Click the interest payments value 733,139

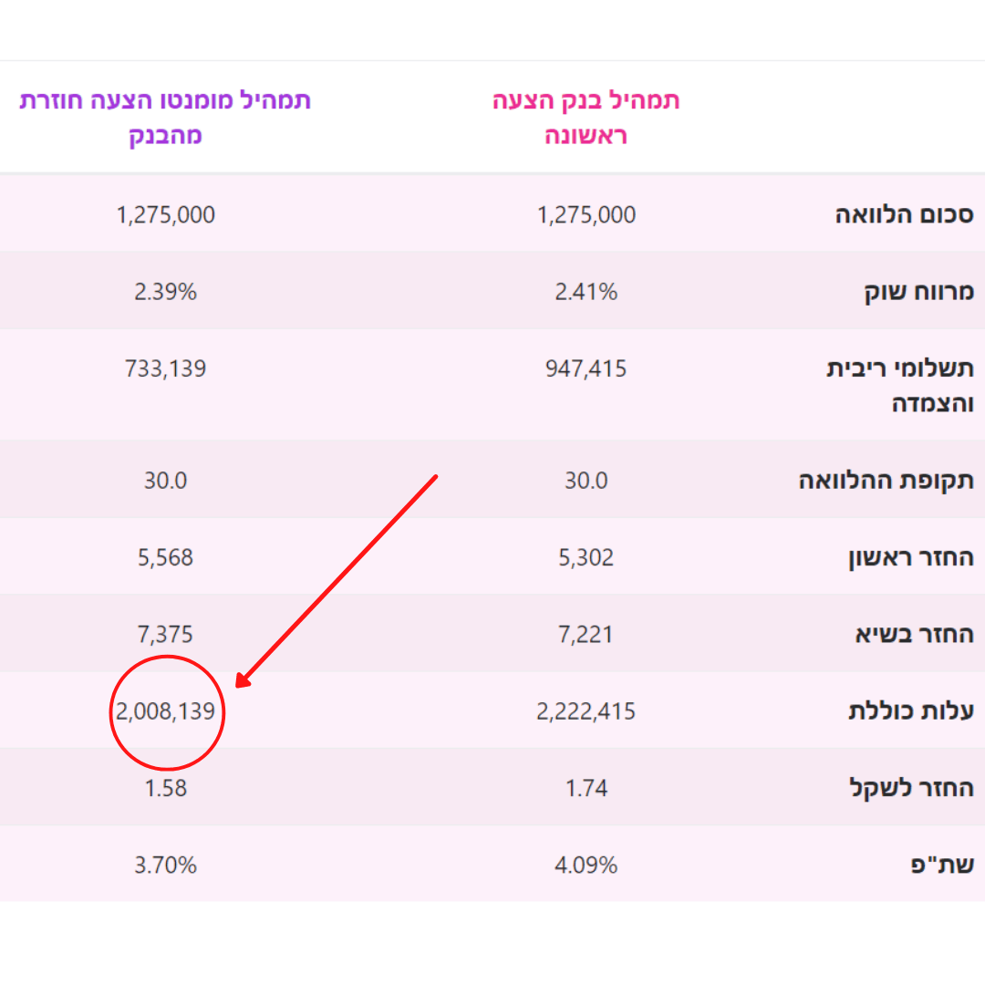click(165, 368)
